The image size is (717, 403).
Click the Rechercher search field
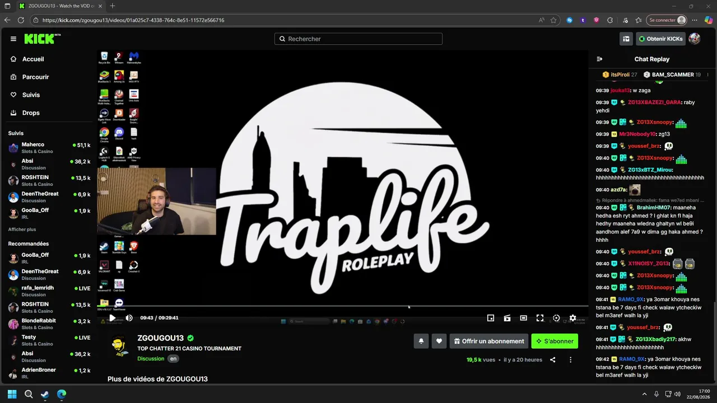tap(358, 39)
